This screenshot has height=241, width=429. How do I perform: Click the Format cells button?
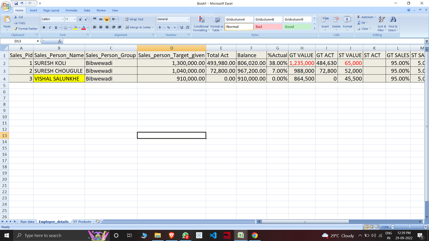347,24
